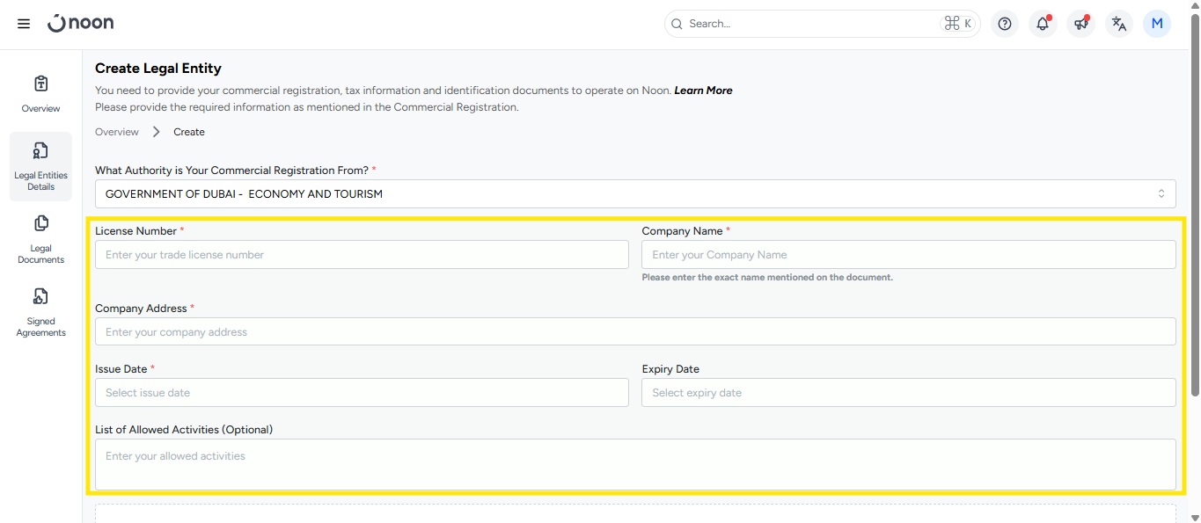Image resolution: width=1201 pixels, height=523 pixels.
Task: Open the user profile avatar M
Action: tap(1157, 24)
